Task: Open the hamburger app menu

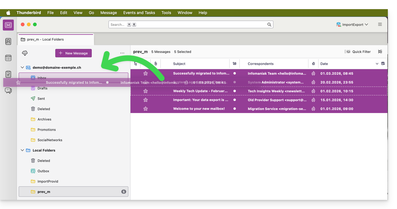Action: pos(380,24)
